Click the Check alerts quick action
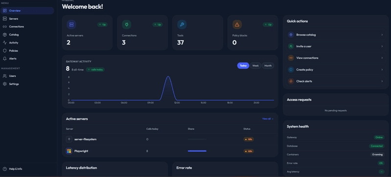This screenshot has width=391, height=177. pos(336,81)
